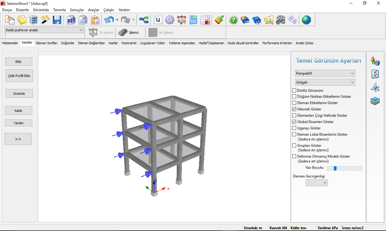Click the Yazı Boyutu slider handle

click(x=335, y=168)
